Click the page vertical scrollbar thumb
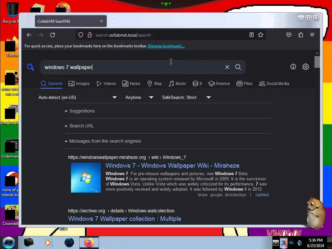The width and height of the screenshot is (332, 249). 317,62
